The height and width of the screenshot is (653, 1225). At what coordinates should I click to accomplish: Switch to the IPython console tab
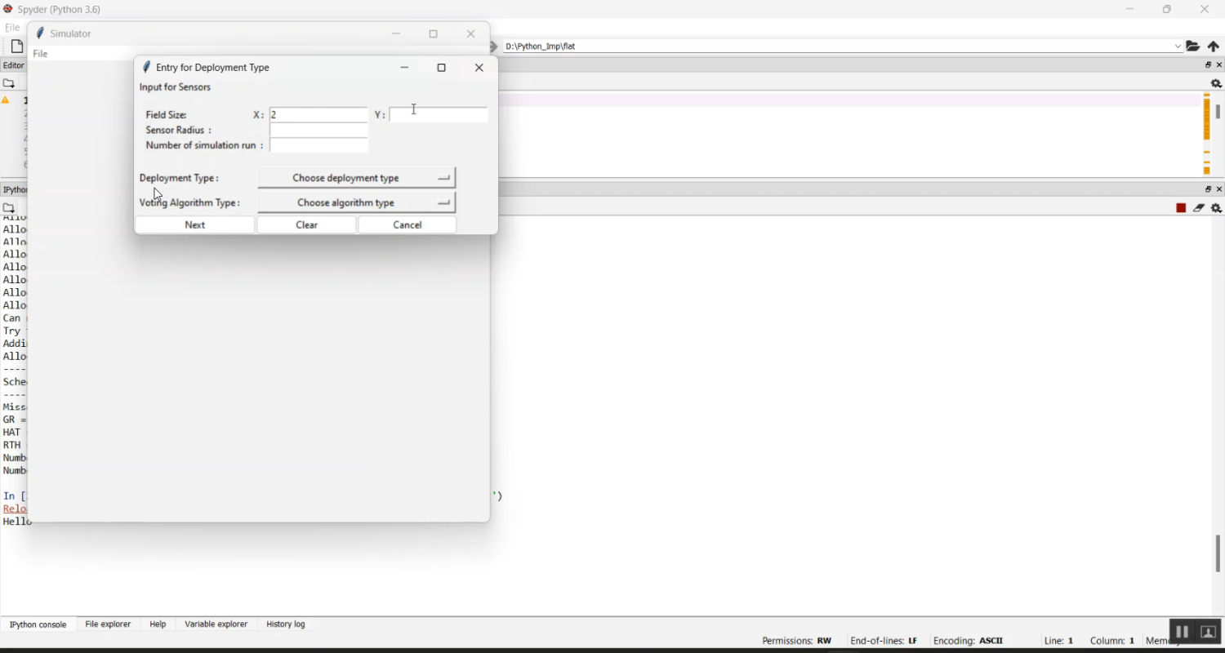coord(38,624)
